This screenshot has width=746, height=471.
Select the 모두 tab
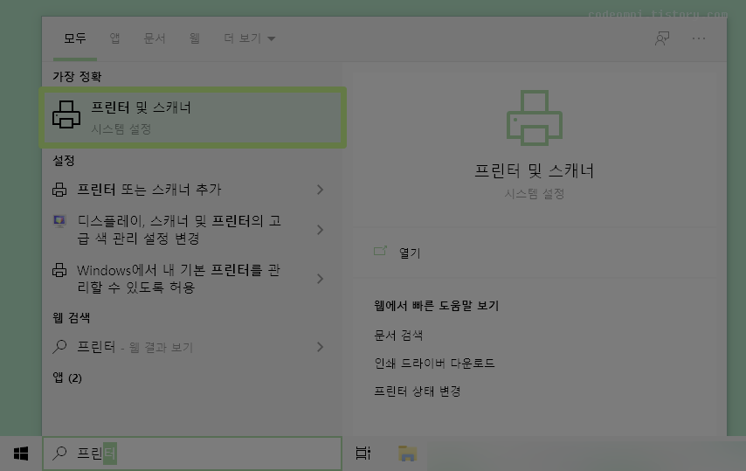(75, 38)
